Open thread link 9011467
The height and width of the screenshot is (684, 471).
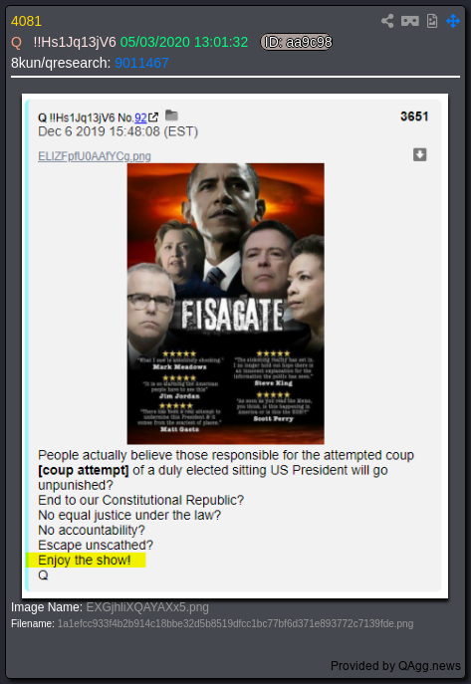tap(141, 63)
